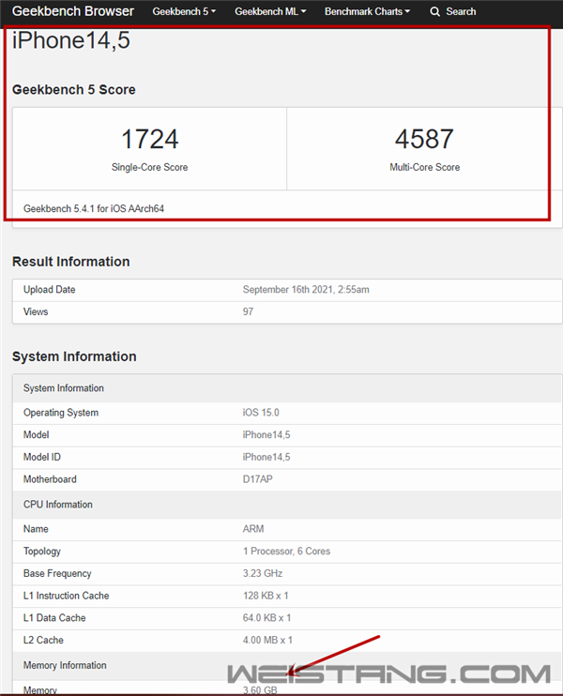Click the search magnifier icon
Screen dimensions: 563x696
(x=435, y=12)
